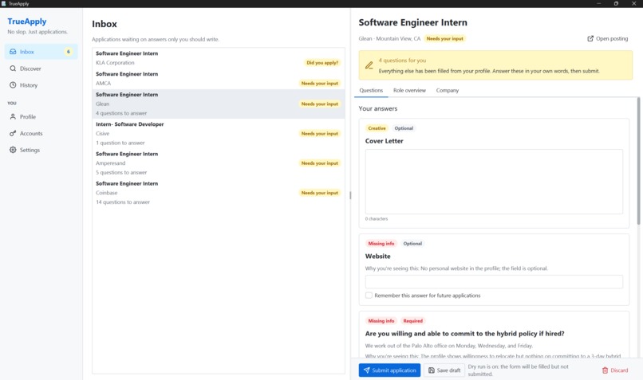
Task: Click the Profile person icon
Action: [x=13, y=116]
